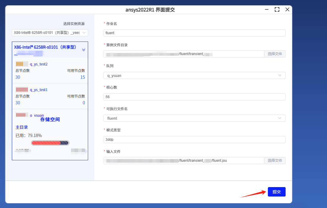
Task: Click the 模式类型 mode type field
Action: pyautogui.click(x=194, y=140)
